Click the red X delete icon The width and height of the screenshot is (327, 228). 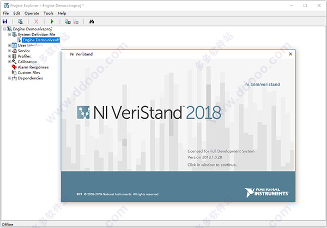click(x=36, y=21)
